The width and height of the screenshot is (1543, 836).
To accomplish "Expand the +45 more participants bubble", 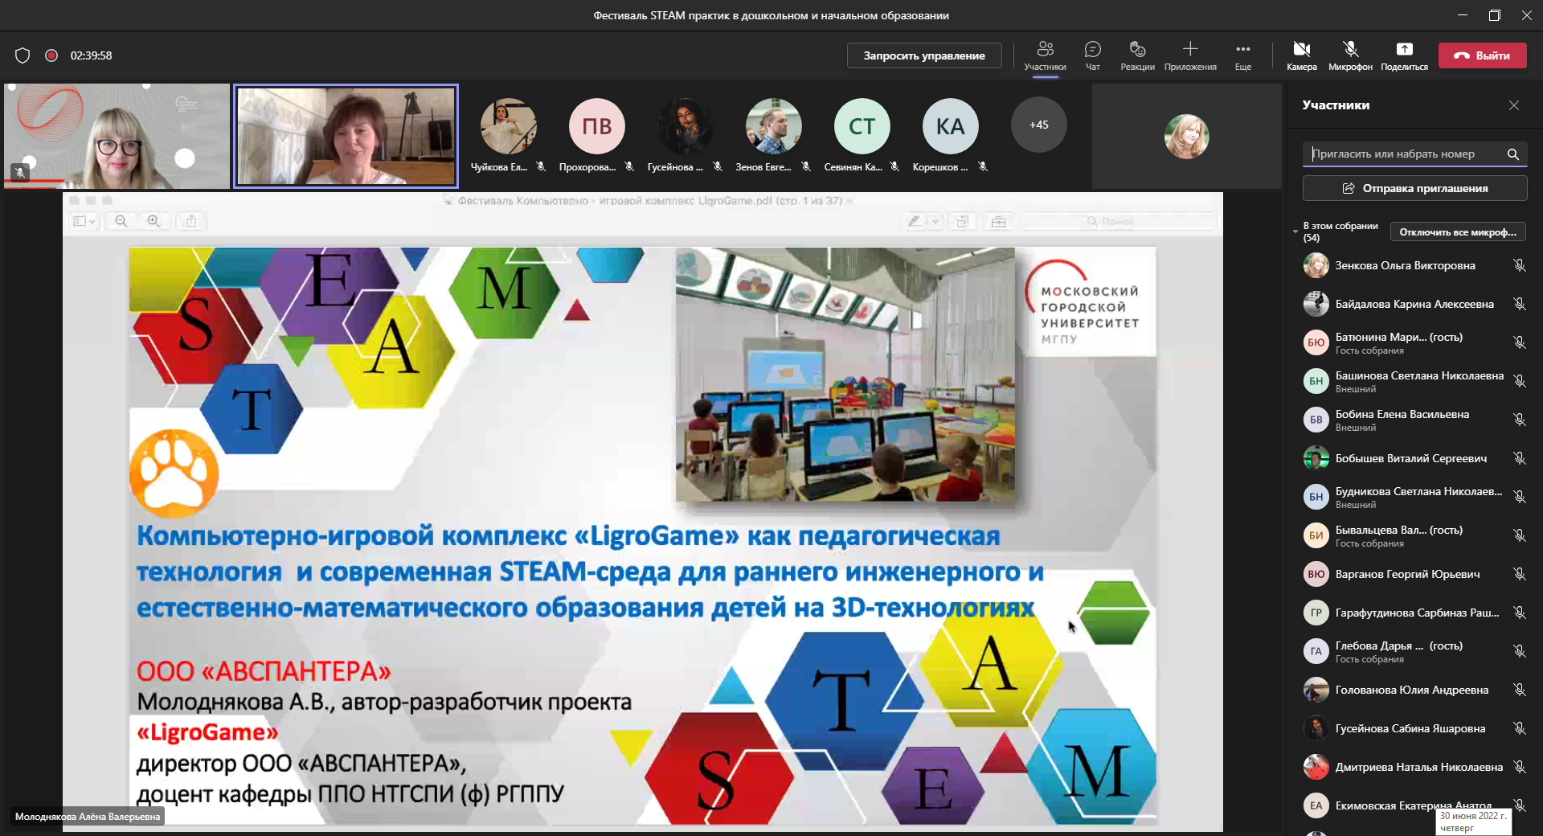I will (1038, 125).
